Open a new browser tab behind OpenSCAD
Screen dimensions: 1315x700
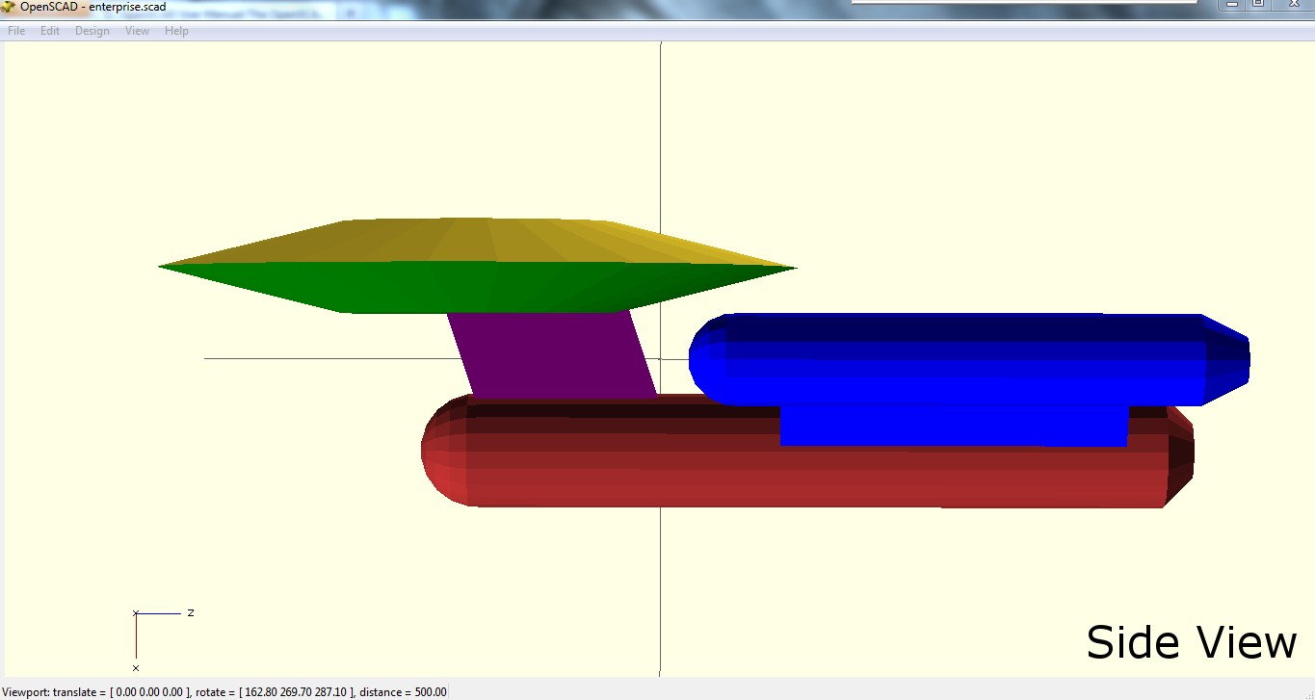coord(349,8)
